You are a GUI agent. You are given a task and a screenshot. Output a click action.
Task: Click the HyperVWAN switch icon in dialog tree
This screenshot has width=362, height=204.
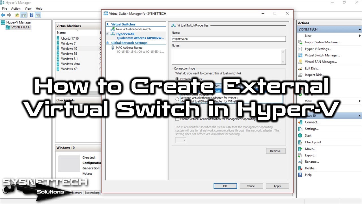tap(113, 34)
